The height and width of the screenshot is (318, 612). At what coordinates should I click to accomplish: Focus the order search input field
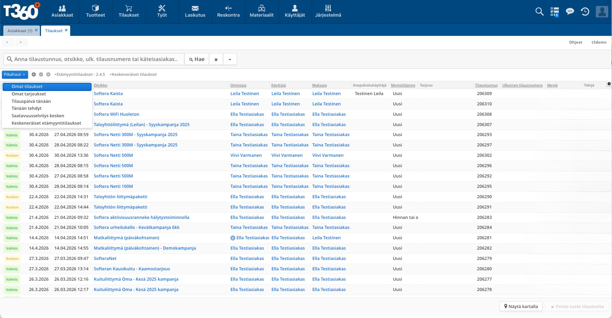tap(94, 59)
